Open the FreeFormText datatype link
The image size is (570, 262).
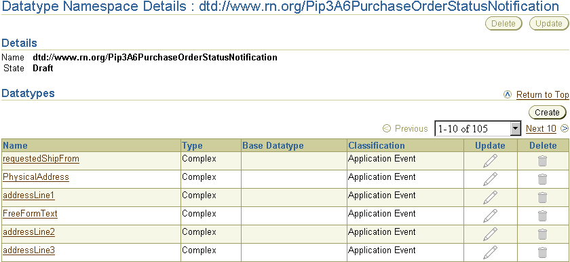(30, 214)
